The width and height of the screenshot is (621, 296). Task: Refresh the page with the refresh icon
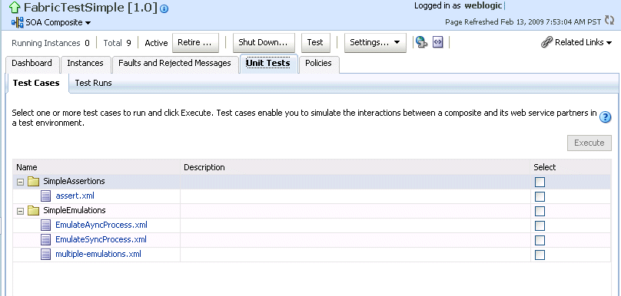(x=609, y=21)
